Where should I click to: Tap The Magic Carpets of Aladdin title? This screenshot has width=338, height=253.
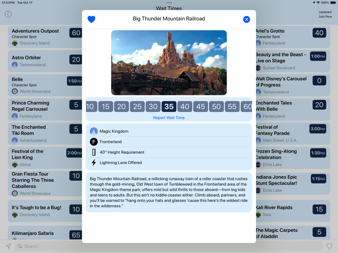pyautogui.click(x=277, y=233)
